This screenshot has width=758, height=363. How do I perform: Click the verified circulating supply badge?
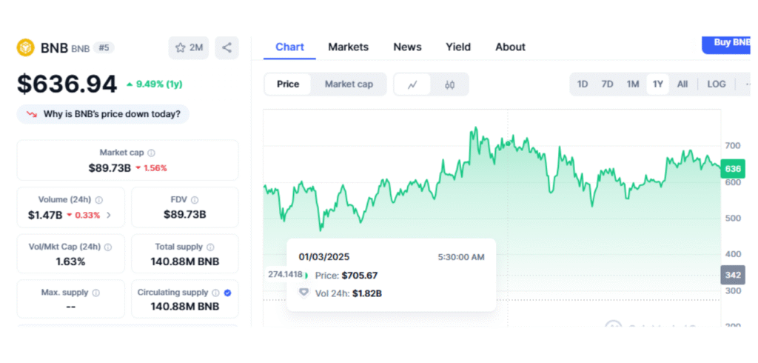227,293
